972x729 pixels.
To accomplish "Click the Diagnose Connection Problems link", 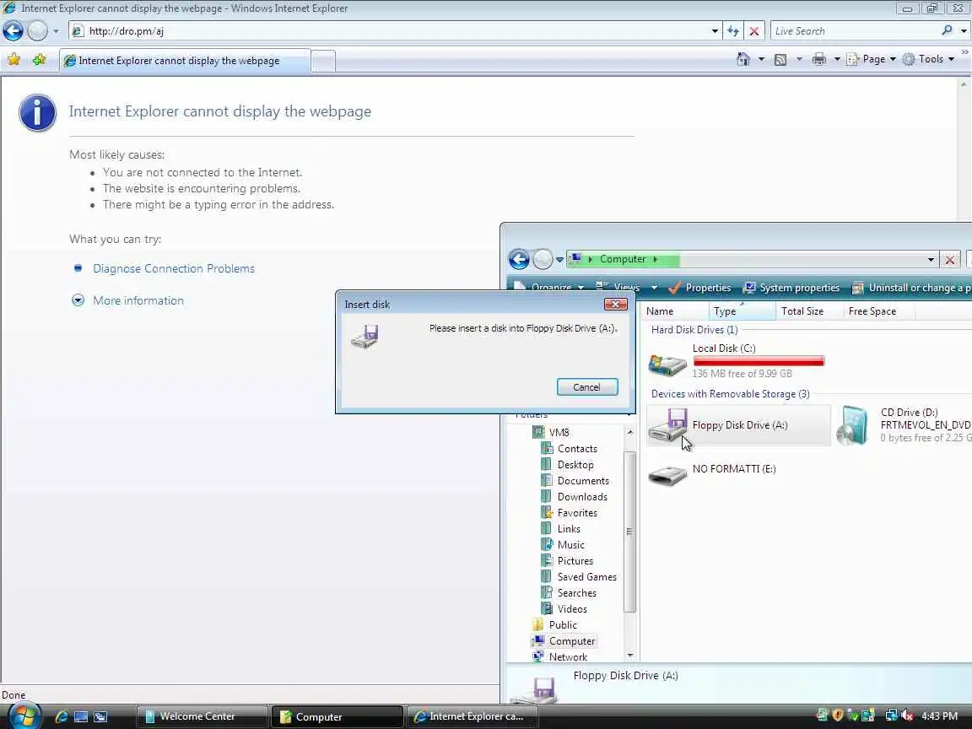I will [174, 268].
